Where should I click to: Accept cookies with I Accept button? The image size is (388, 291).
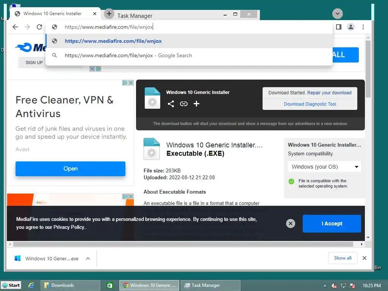pos(332,224)
